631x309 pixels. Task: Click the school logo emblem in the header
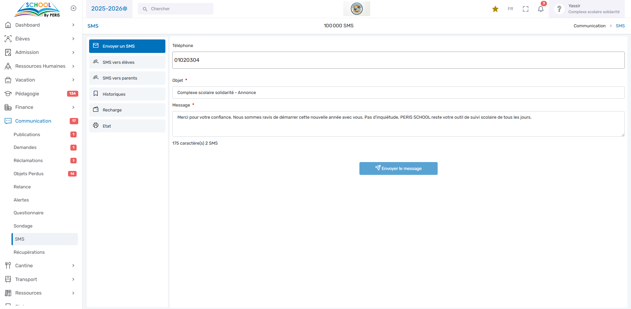point(356,9)
